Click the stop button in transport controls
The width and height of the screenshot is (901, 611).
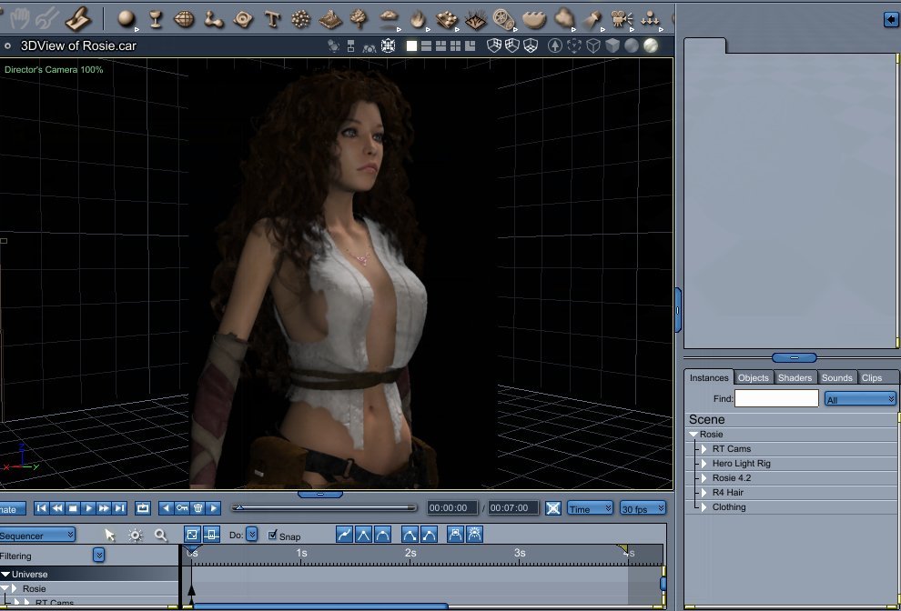[x=73, y=507]
